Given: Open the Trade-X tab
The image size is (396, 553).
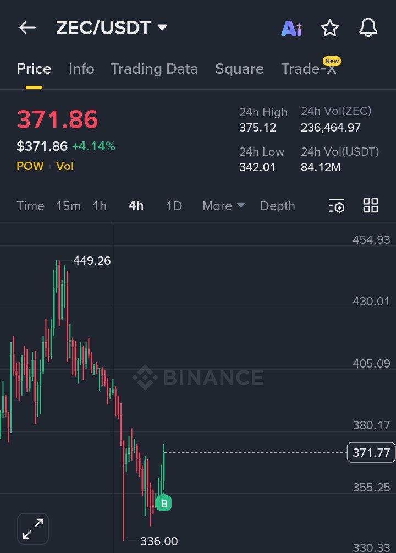Looking at the screenshot, I should 309,69.
